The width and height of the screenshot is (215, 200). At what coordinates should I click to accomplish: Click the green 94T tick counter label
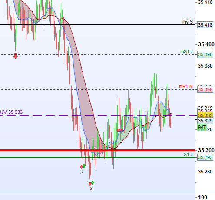click(x=202, y=127)
